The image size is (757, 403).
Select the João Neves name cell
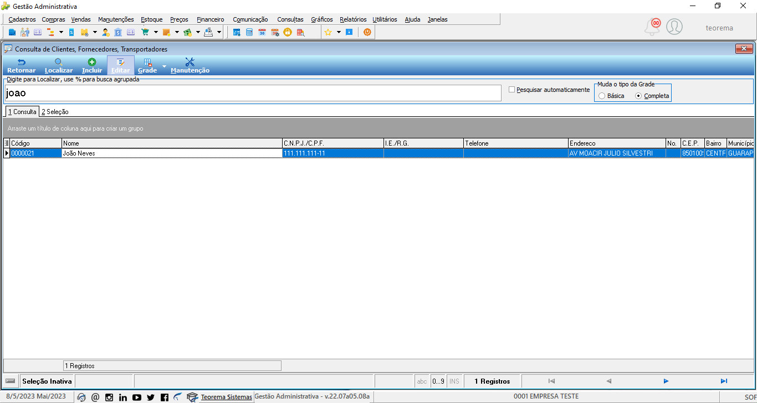pos(172,153)
